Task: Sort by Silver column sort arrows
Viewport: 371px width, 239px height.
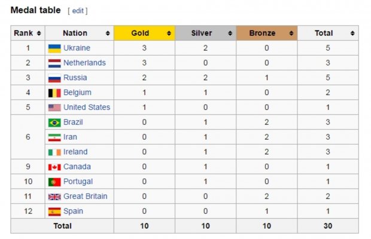Action: (x=230, y=33)
